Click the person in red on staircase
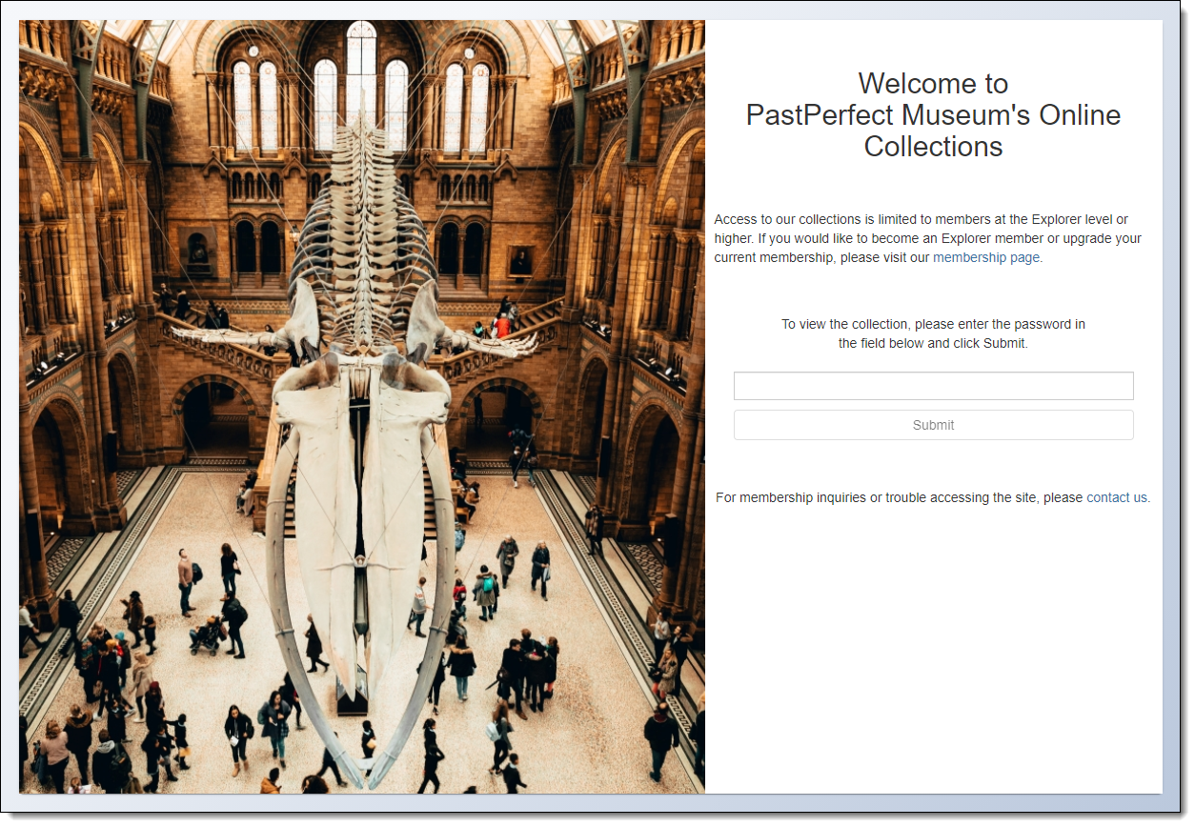Screen dimensions: 1195x827 [x=502, y=326]
